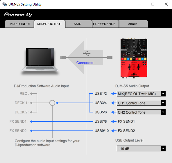Click the configure audio input settings help text
172x163 pixels.
[47, 143]
